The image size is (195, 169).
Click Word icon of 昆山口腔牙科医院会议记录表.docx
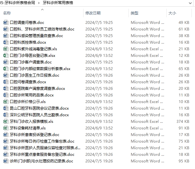click(x=6, y=108)
